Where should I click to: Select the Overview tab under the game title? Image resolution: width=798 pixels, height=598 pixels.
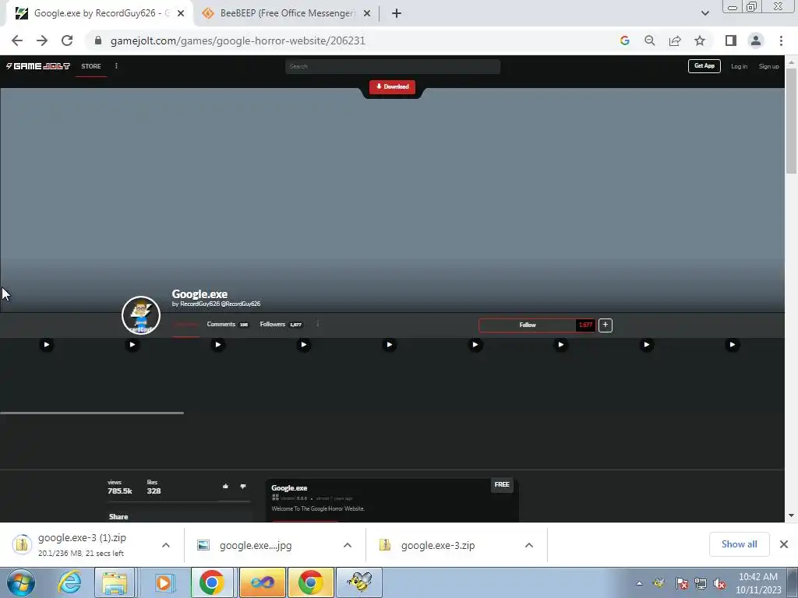185,324
